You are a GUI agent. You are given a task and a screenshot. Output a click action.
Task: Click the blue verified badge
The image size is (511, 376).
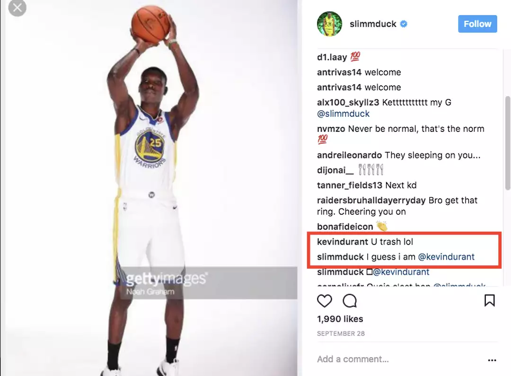[x=404, y=24]
